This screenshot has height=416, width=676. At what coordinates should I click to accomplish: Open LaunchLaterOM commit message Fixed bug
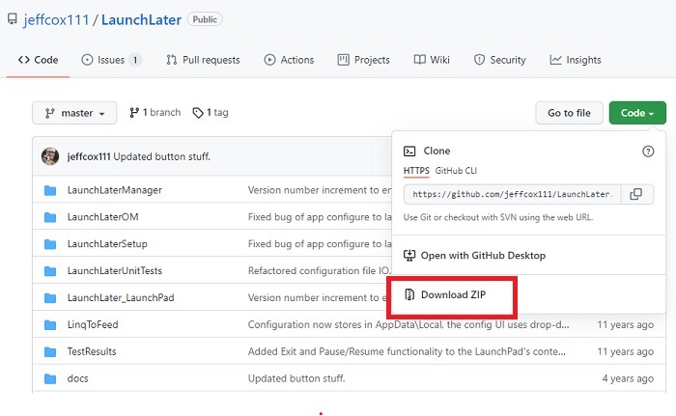tap(320, 217)
